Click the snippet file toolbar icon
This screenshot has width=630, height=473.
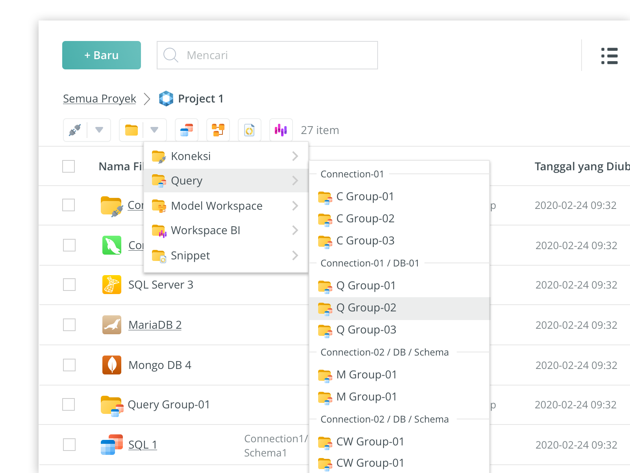250,130
